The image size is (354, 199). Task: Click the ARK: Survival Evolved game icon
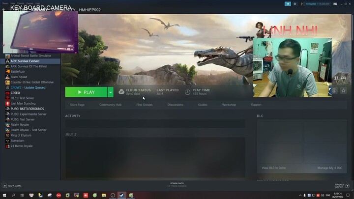click(7, 61)
